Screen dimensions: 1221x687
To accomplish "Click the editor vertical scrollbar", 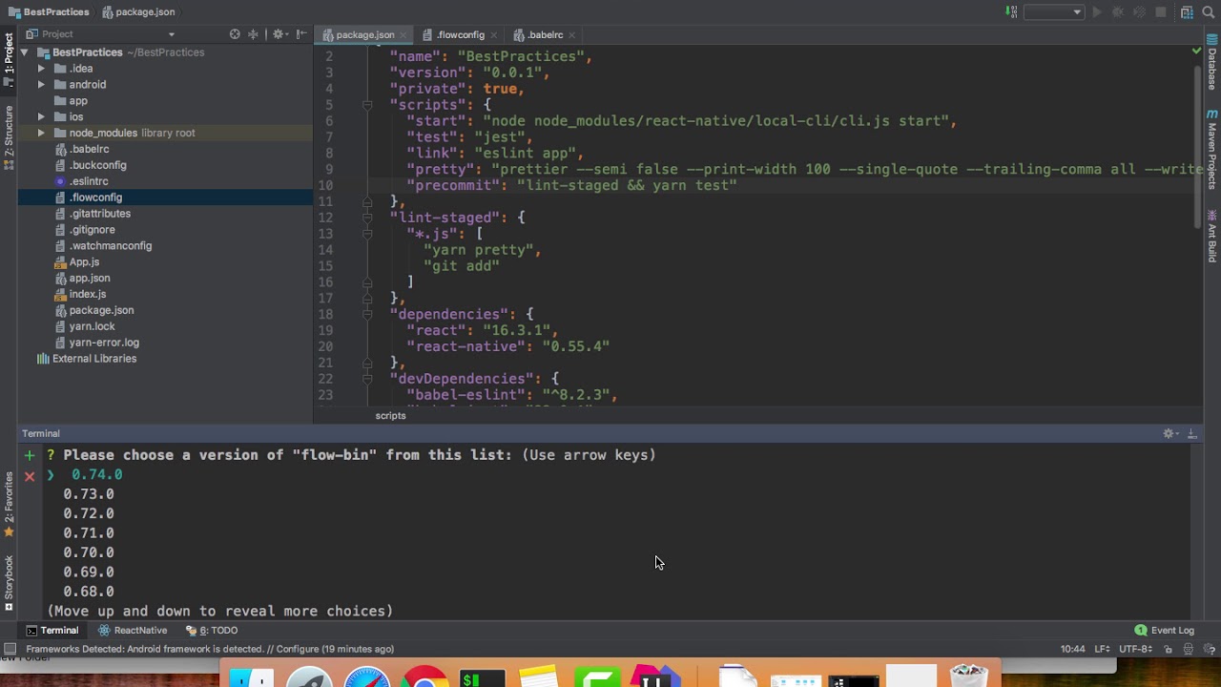I will click(1197, 148).
